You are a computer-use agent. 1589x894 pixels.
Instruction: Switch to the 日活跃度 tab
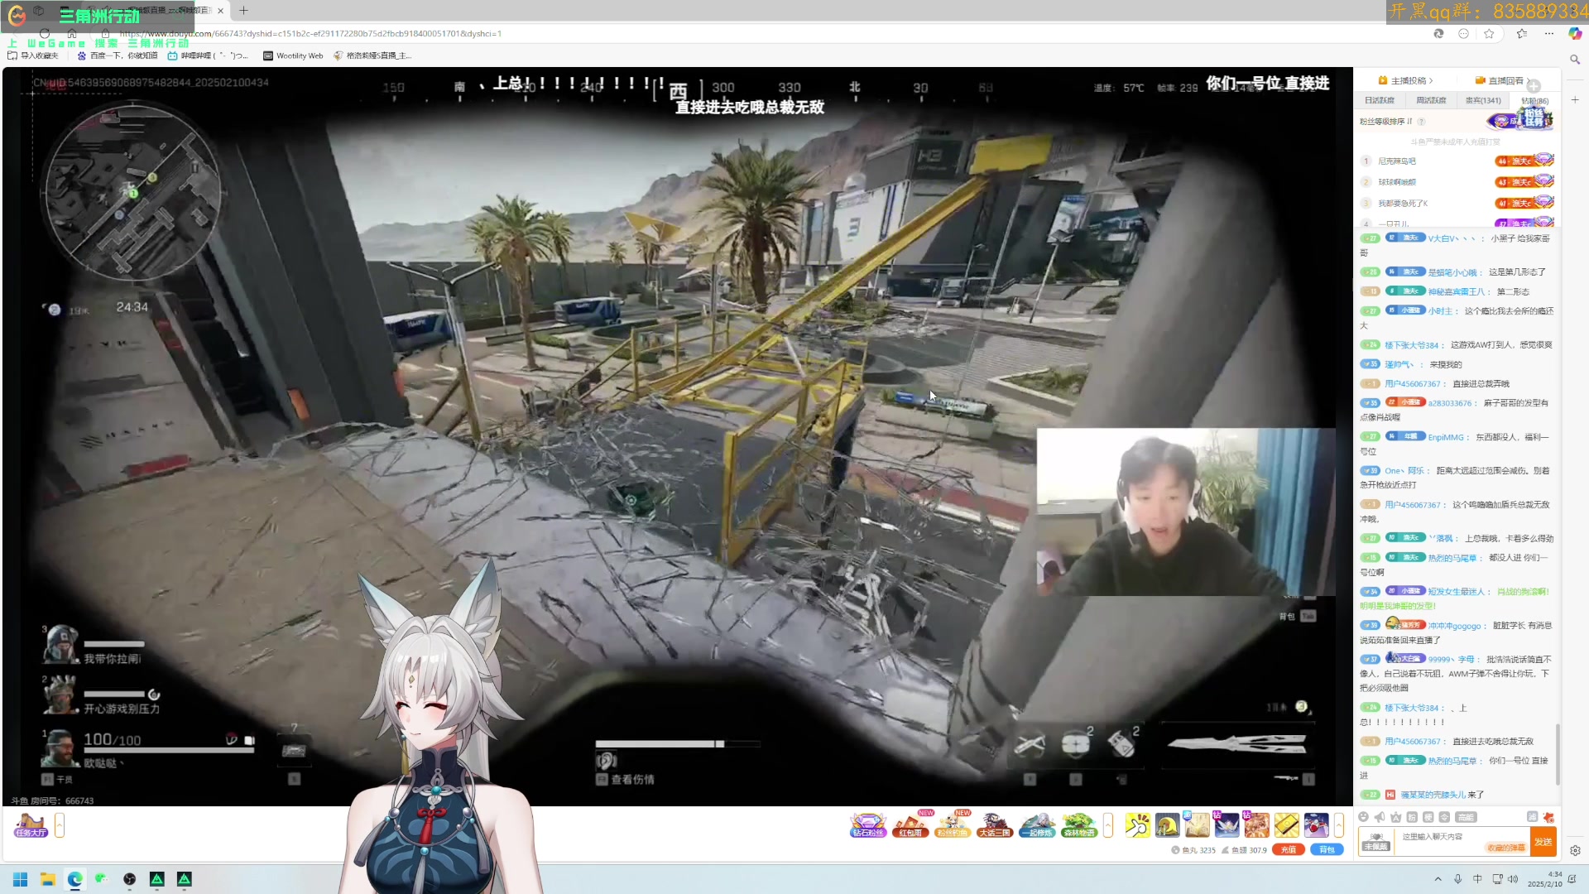coord(1380,100)
